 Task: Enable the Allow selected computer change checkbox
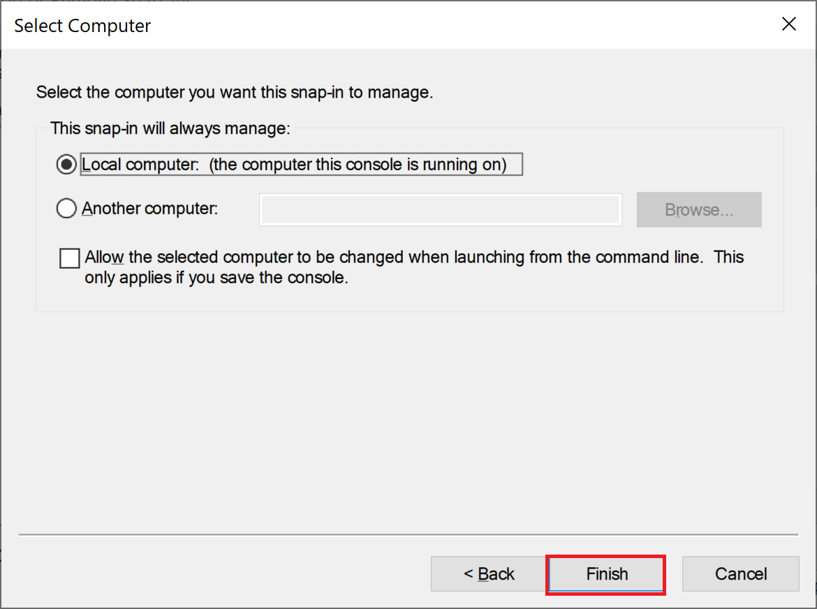[70, 259]
